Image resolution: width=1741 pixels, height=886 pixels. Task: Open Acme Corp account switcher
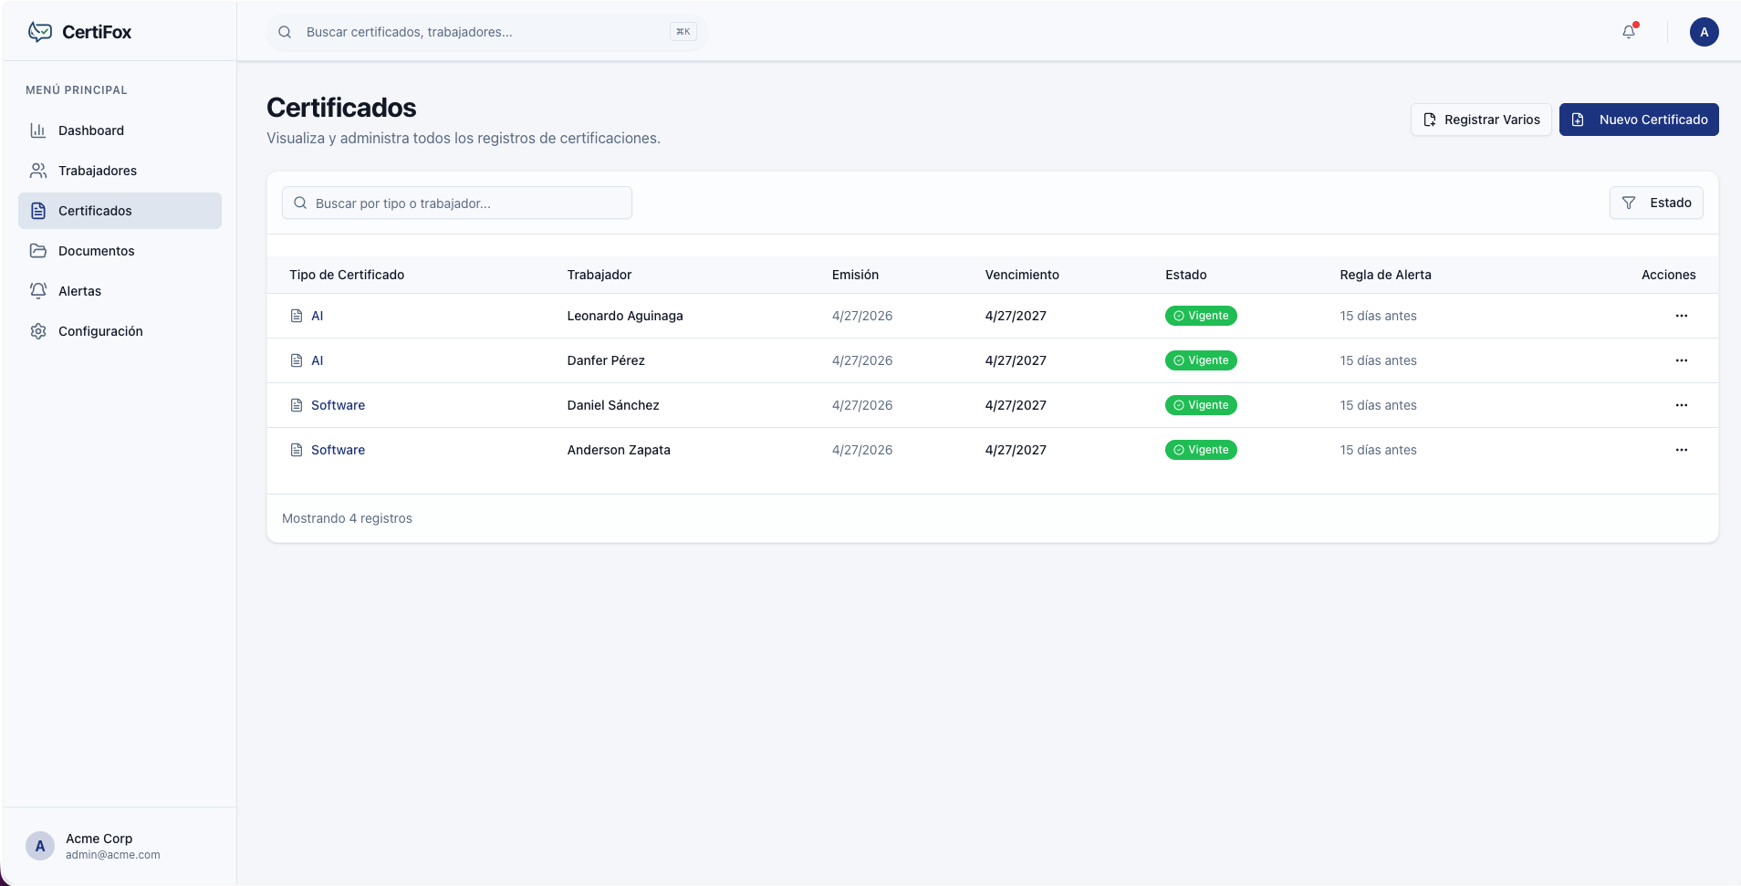click(x=119, y=846)
